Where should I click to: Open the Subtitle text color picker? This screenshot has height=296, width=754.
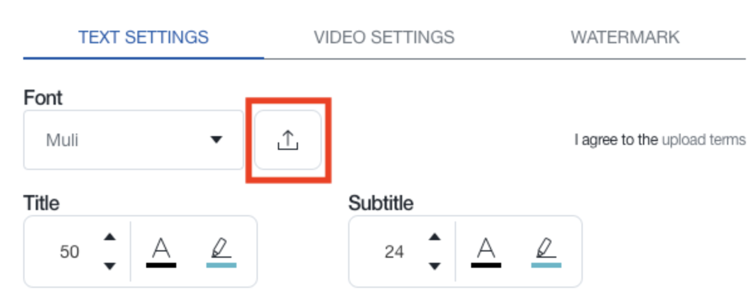(486, 252)
